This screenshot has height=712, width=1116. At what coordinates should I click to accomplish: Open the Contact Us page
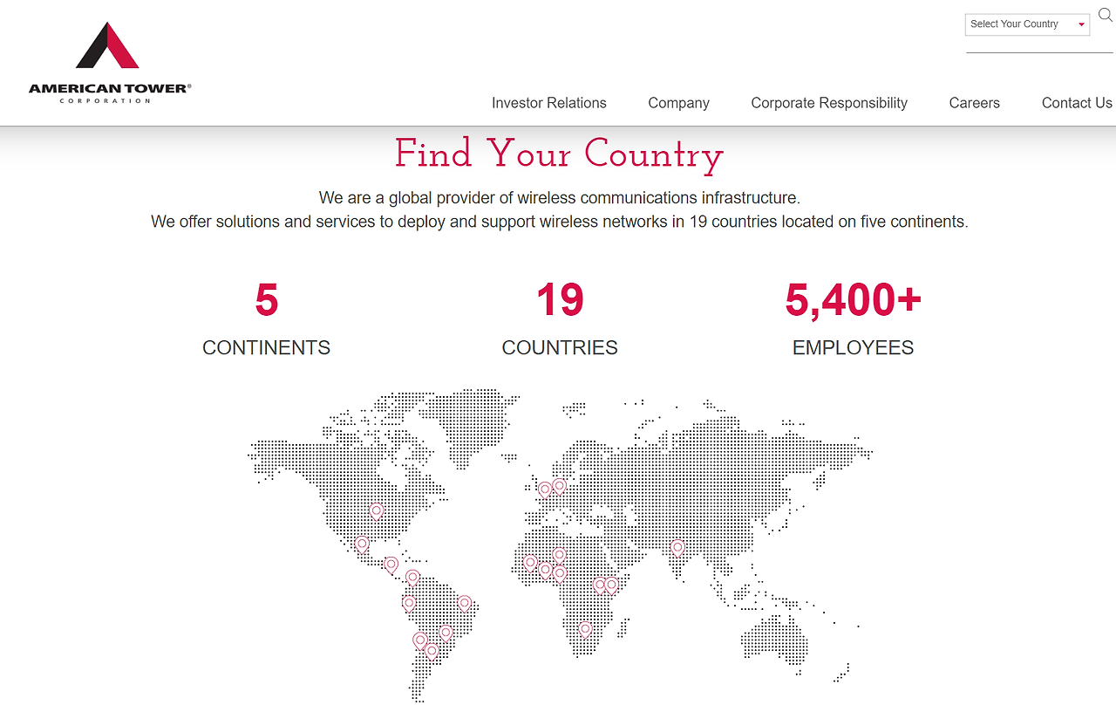pos(1077,103)
